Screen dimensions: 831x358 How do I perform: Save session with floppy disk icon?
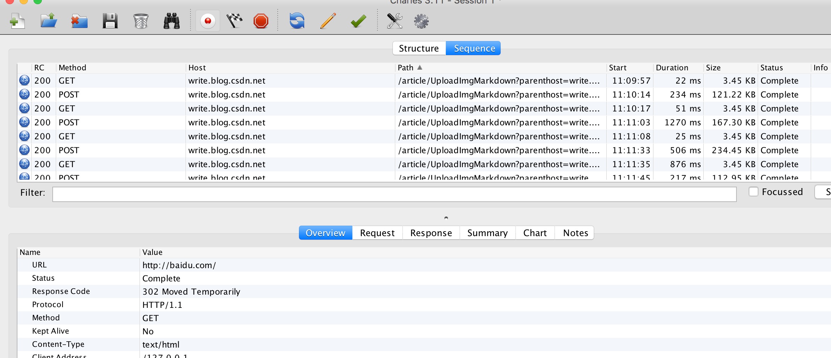pyautogui.click(x=110, y=21)
